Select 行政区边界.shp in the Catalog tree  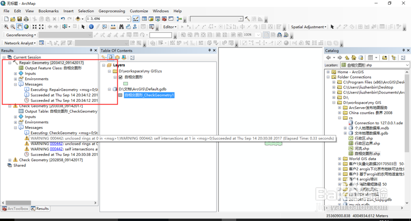tap(367, 144)
